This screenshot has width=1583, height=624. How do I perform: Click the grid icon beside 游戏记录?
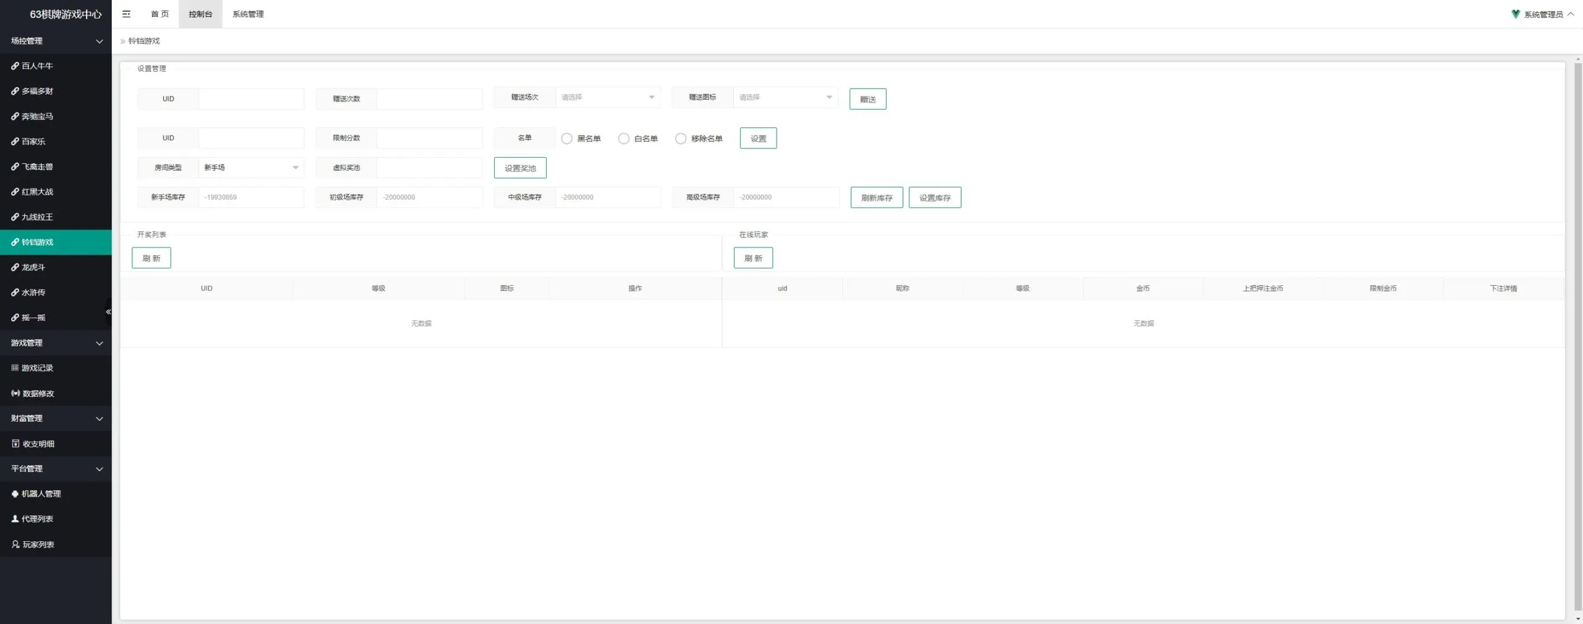coord(15,368)
